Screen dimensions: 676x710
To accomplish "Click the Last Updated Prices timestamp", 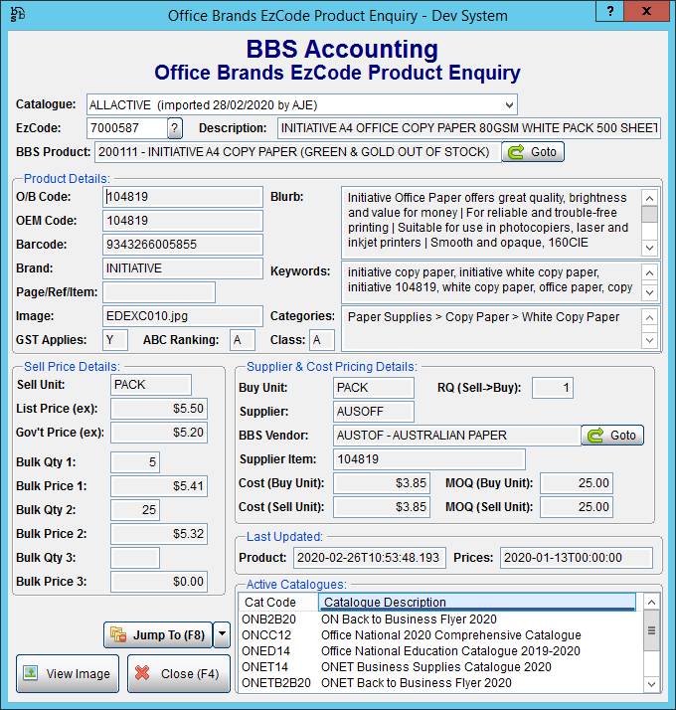I will tap(577, 558).
